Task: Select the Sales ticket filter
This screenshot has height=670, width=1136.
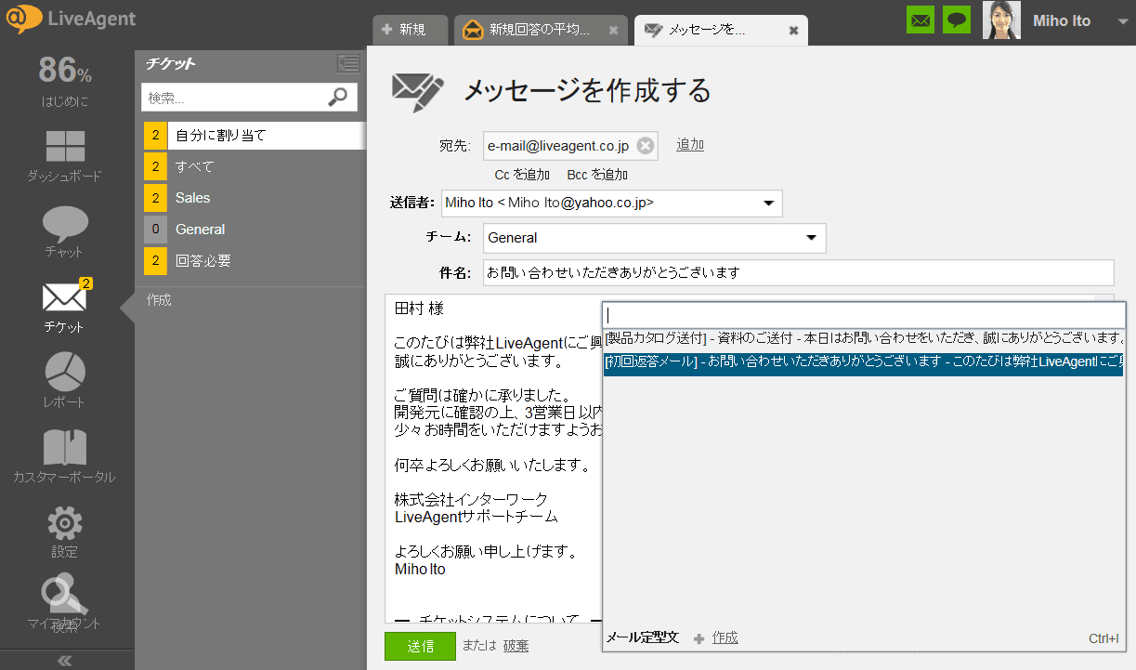Action: pos(193,198)
